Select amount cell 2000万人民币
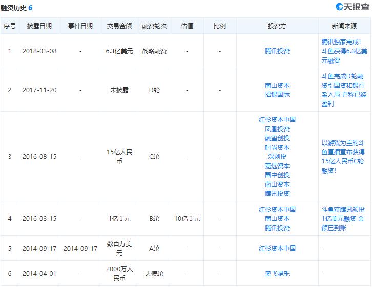The height and width of the screenshot is (287, 372). coord(119,274)
